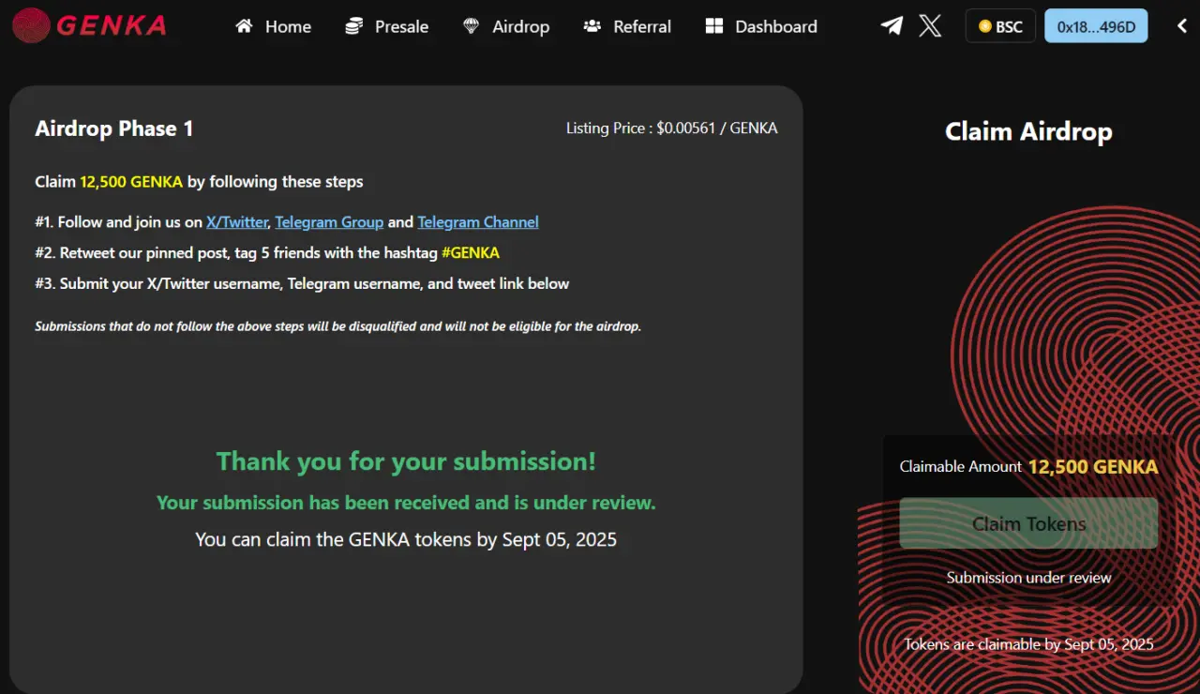Click the Listing Price text
Image resolution: width=1200 pixels, height=694 pixels.
(x=671, y=128)
